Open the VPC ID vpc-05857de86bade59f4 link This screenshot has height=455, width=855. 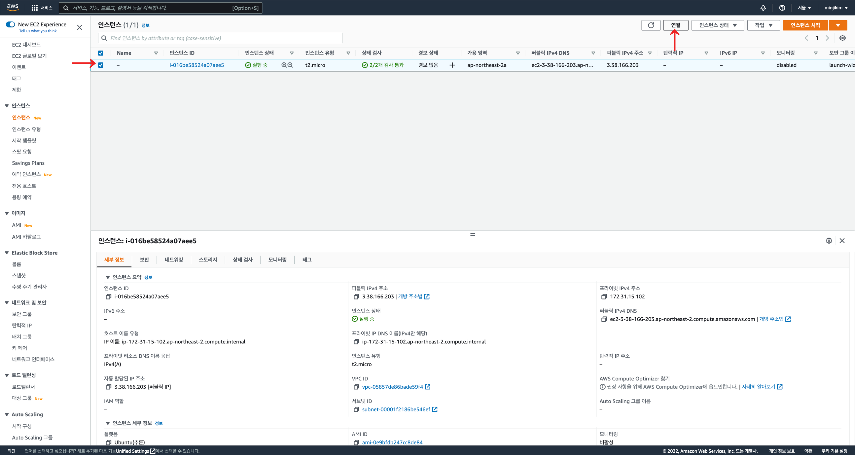(392, 387)
